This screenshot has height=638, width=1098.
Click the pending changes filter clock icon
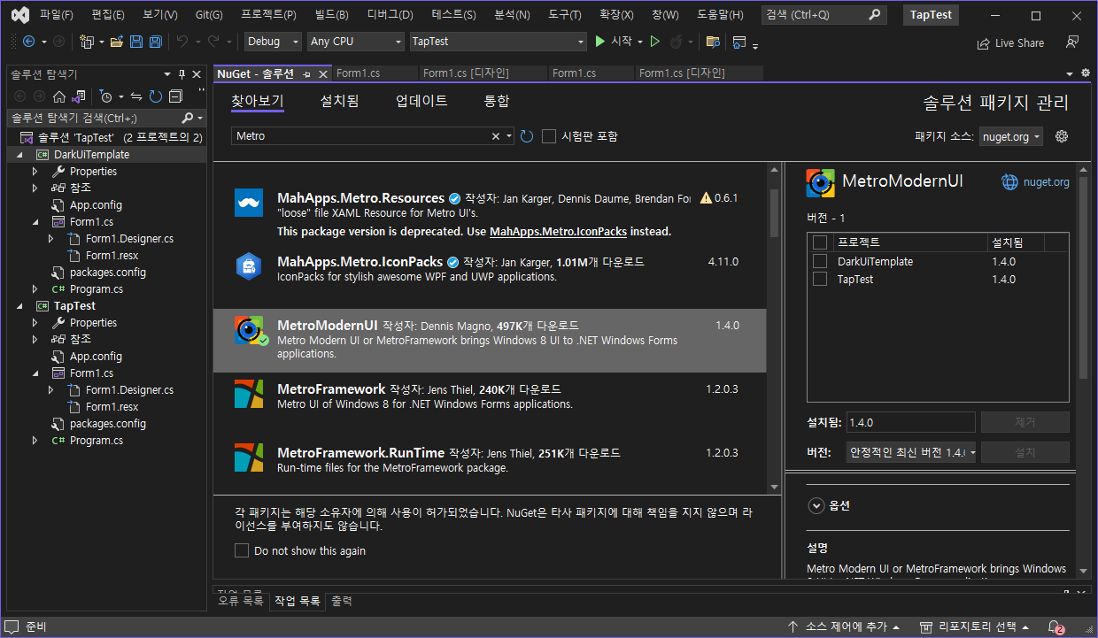point(105,96)
